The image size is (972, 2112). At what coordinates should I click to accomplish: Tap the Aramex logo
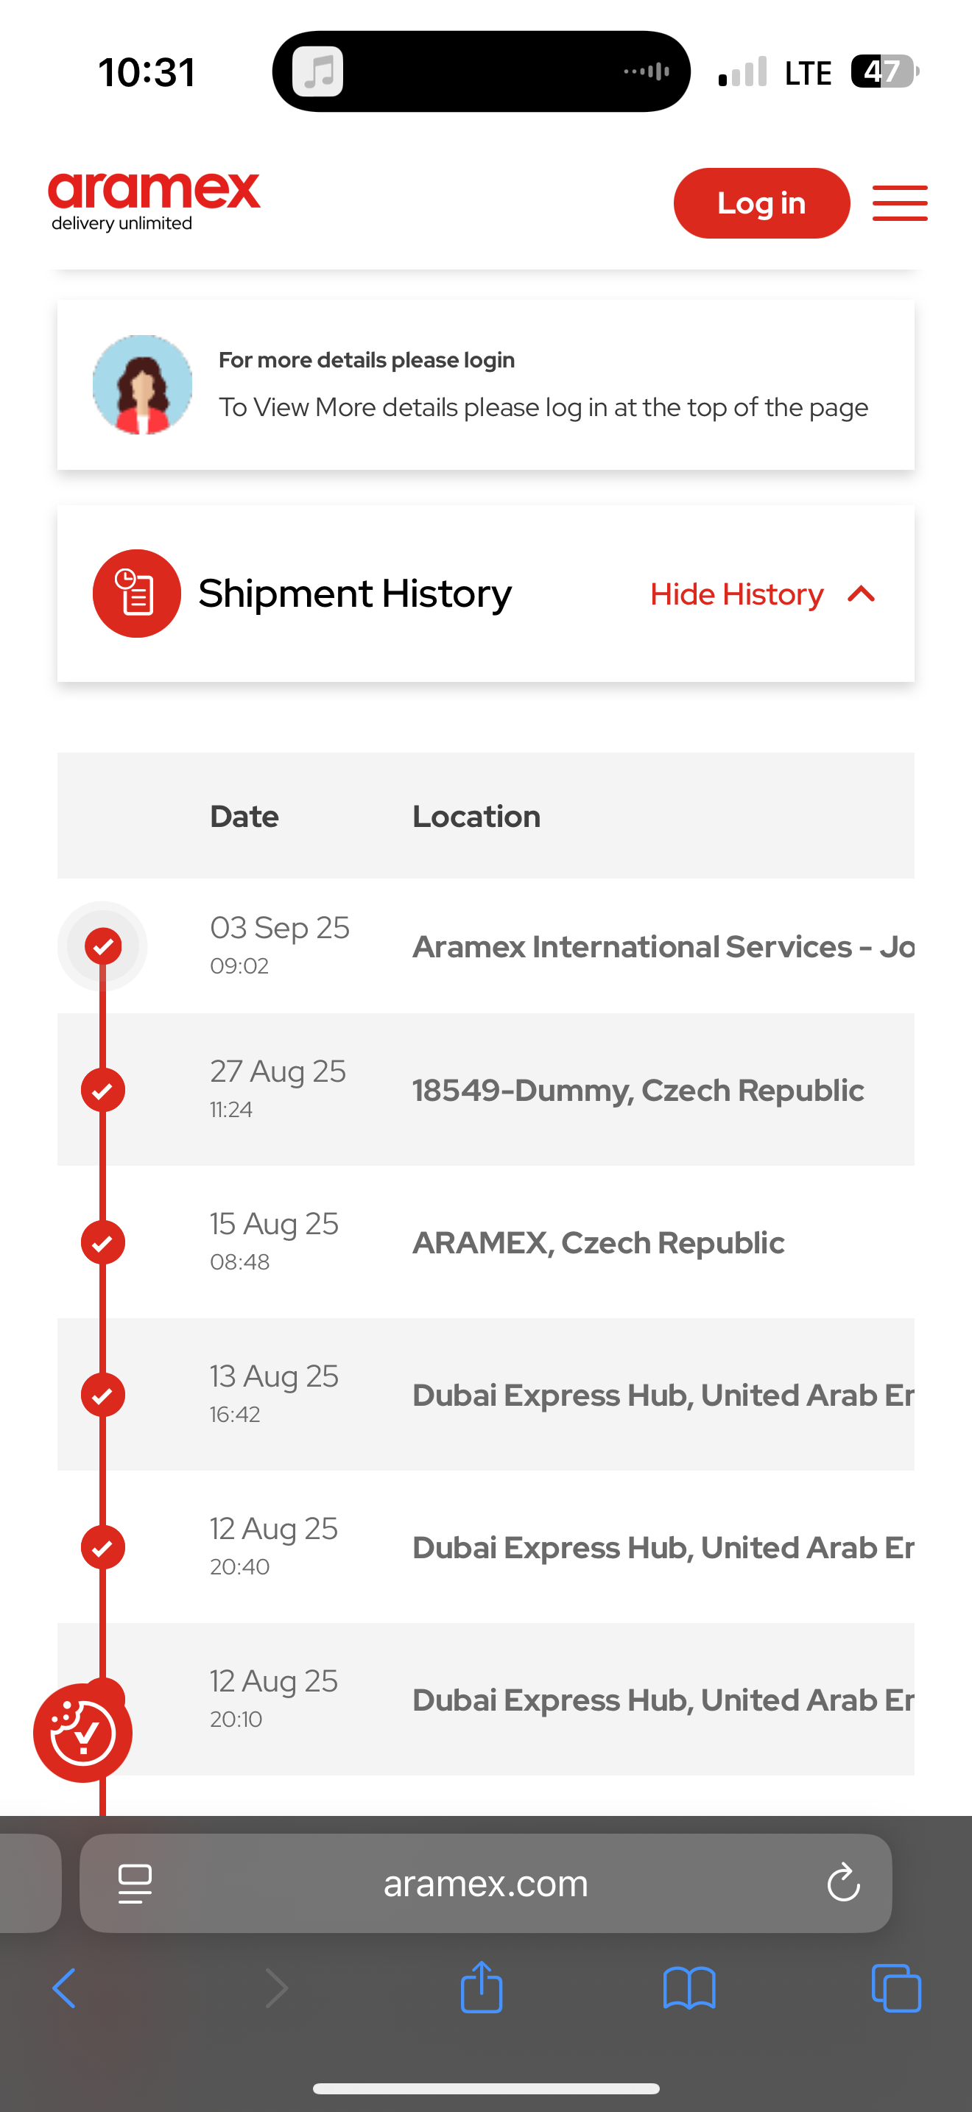point(154,202)
